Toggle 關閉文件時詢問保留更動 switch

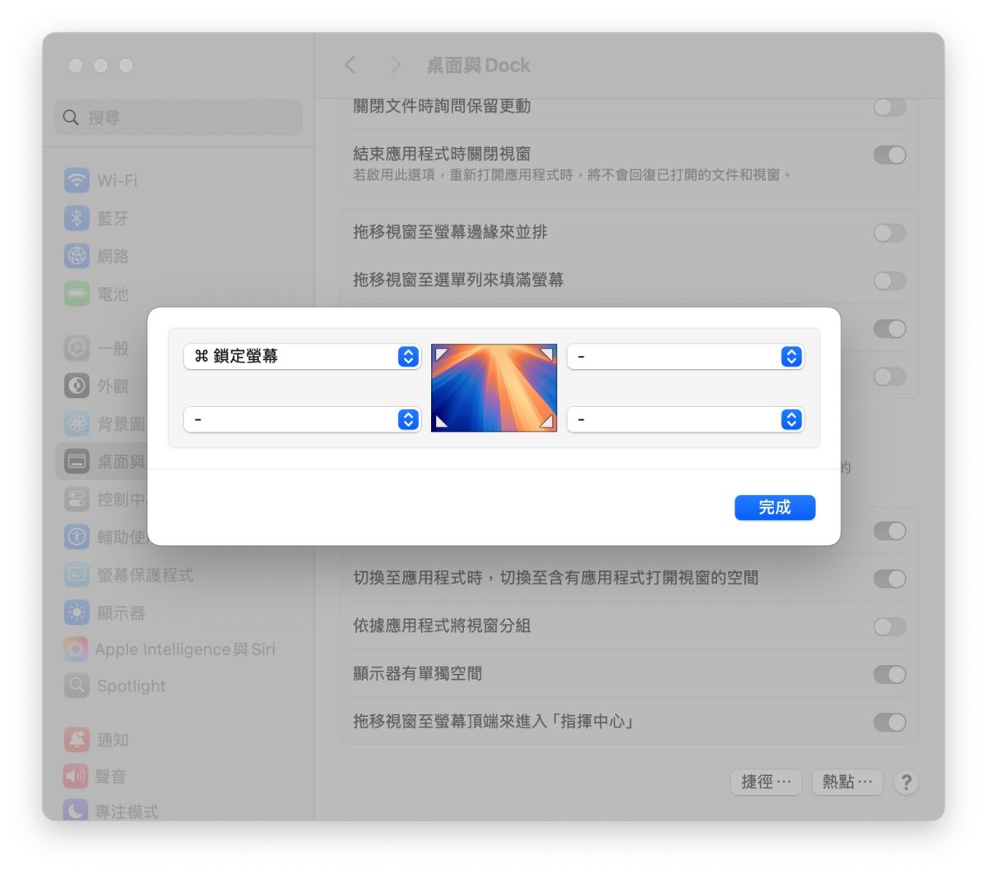coord(889,107)
